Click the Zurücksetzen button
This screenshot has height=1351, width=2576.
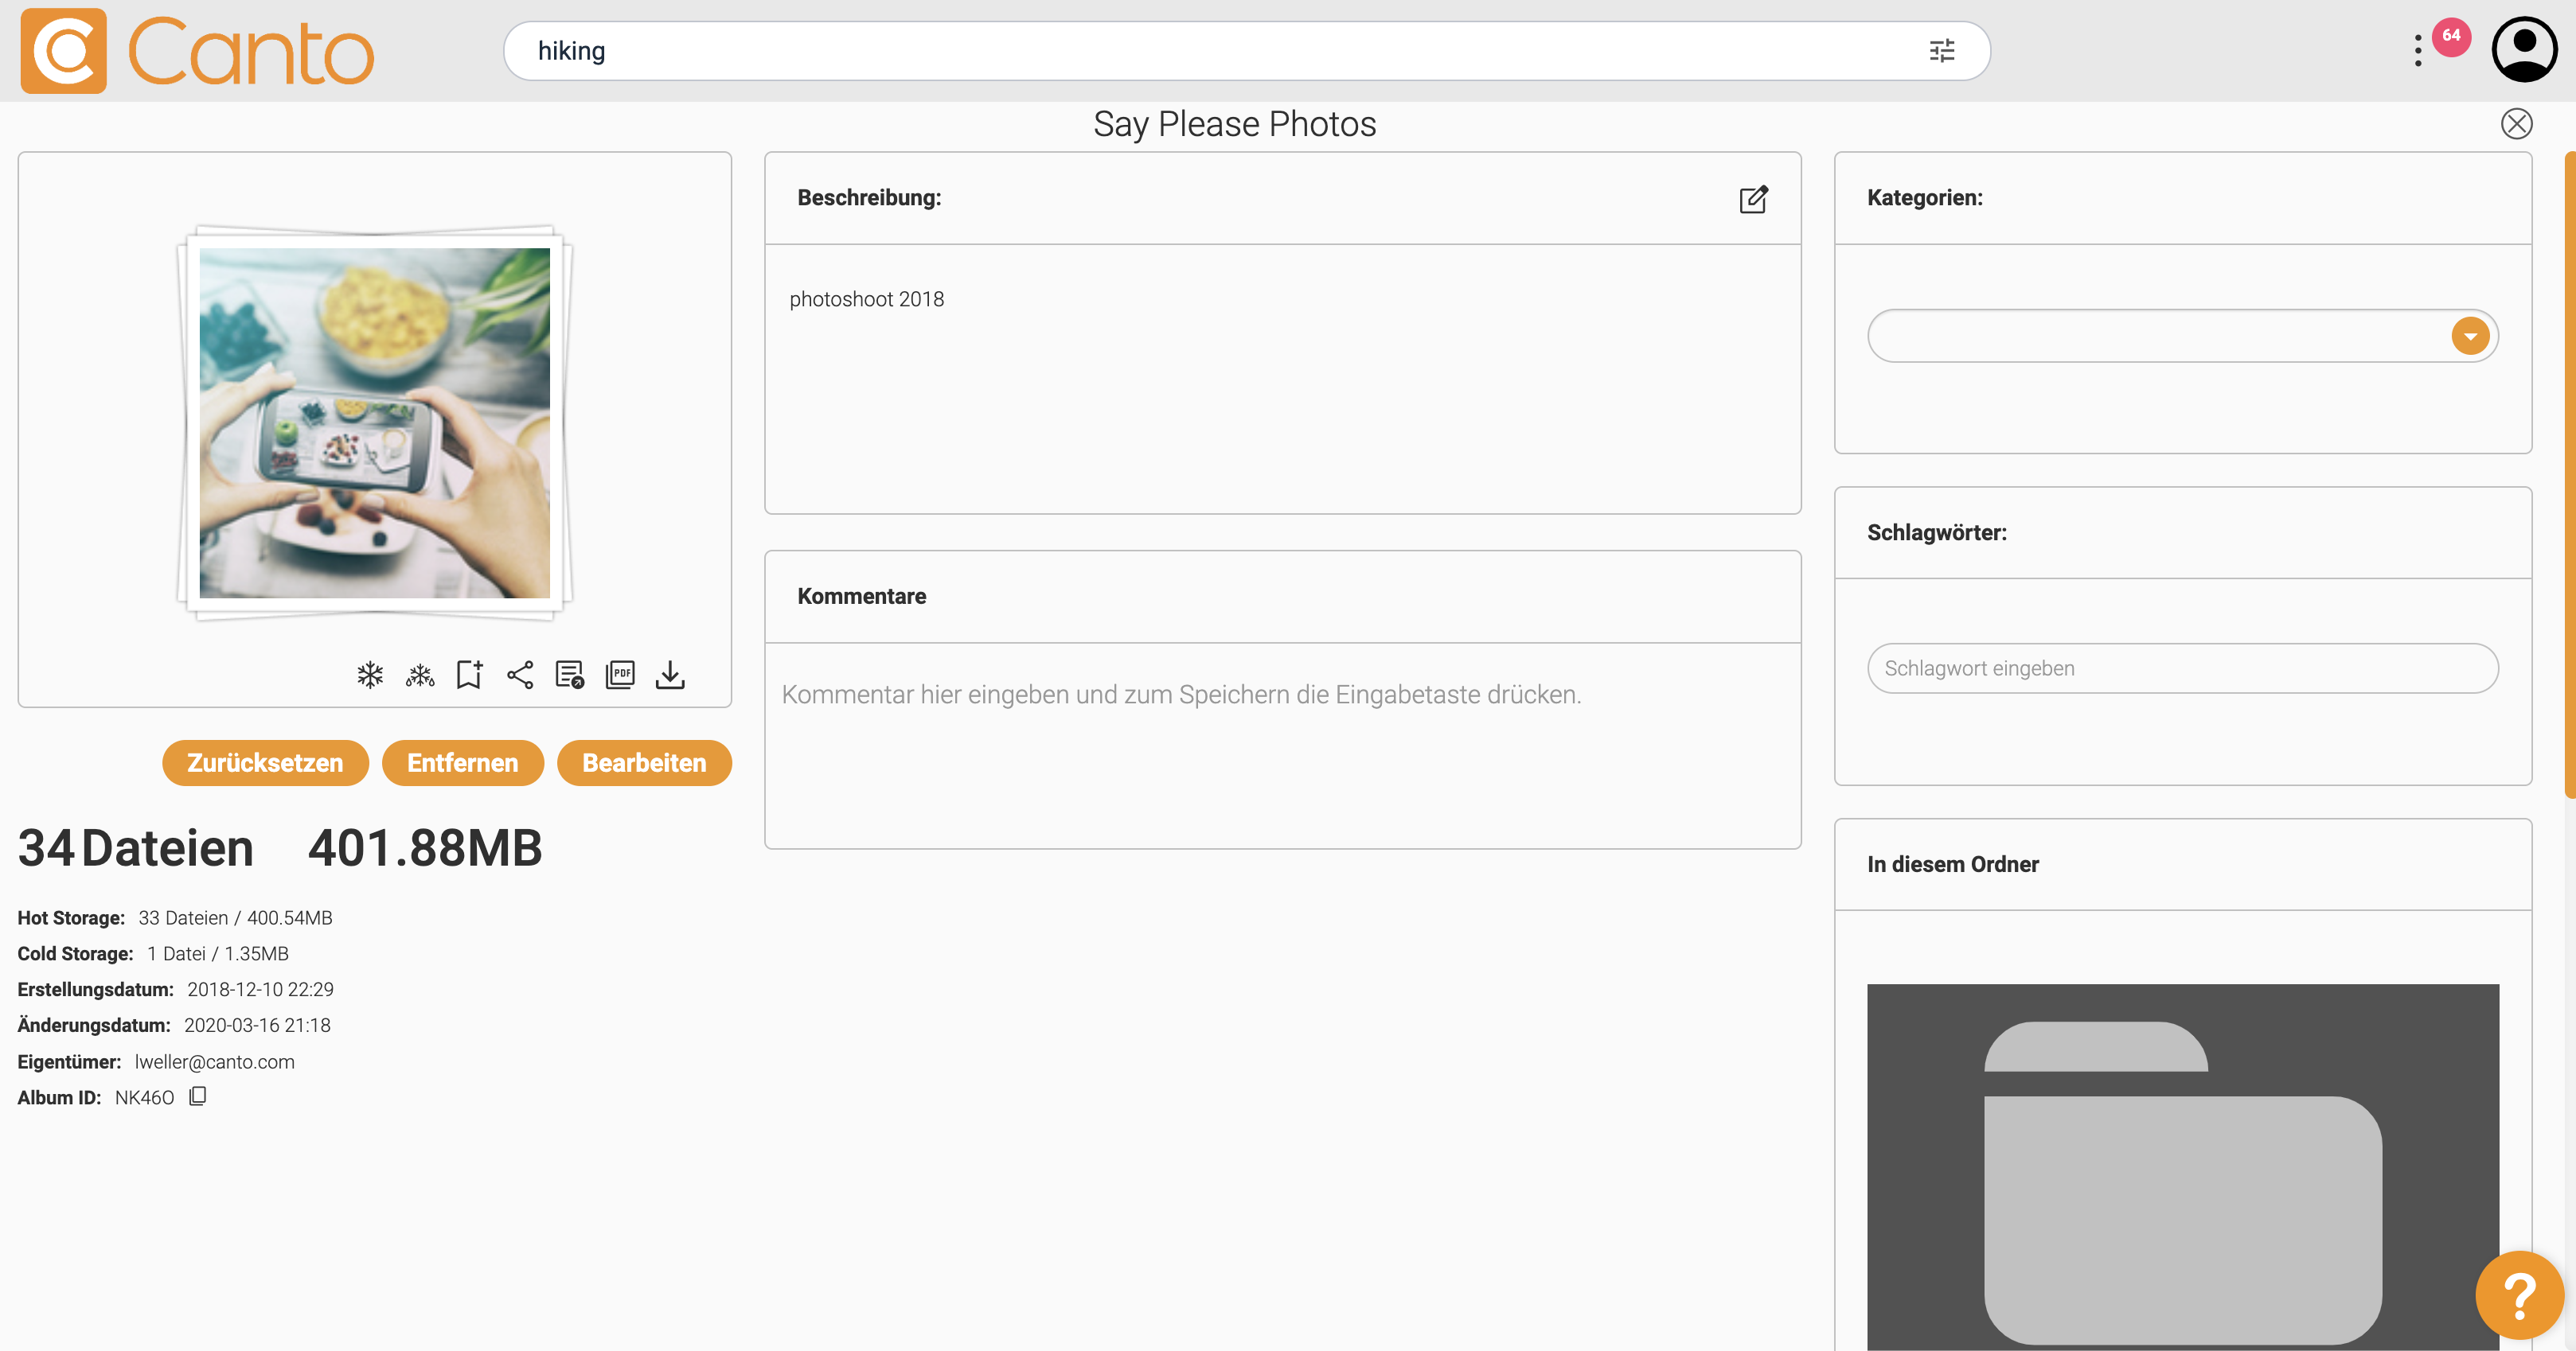(x=265, y=762)
